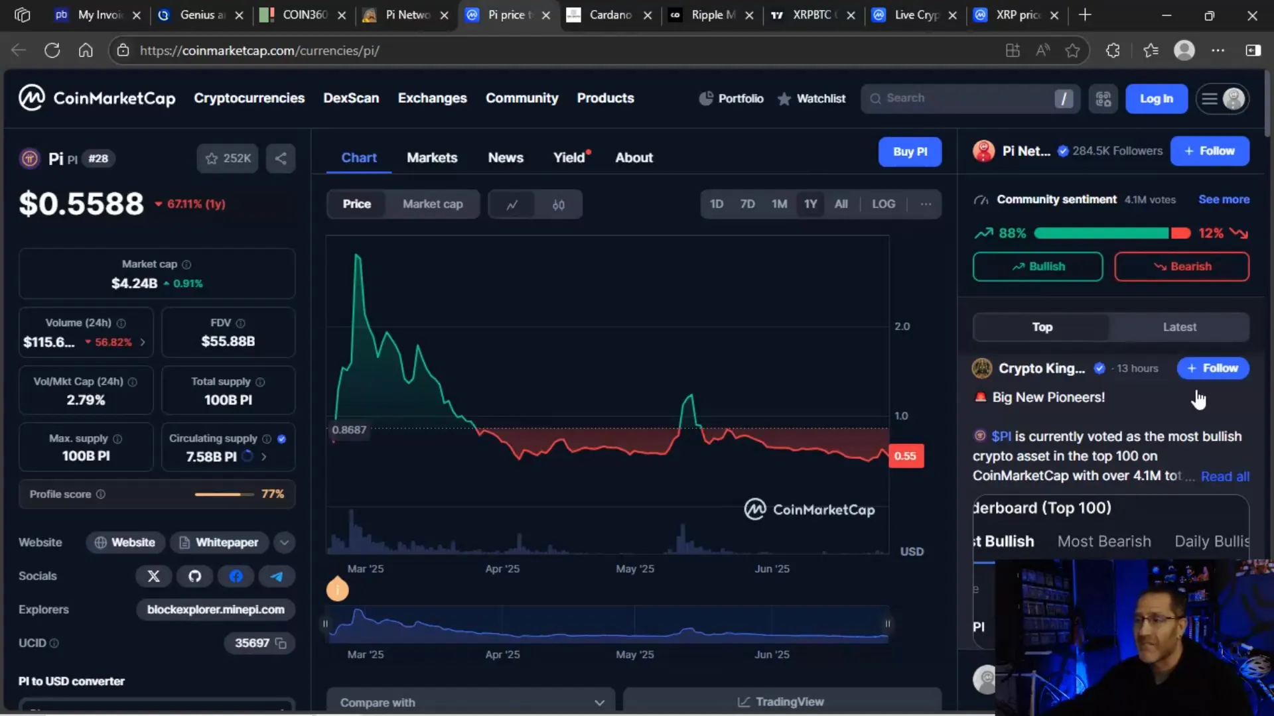
Task: Open Read all on Crypto King post
Action: tap(1225, 477)
